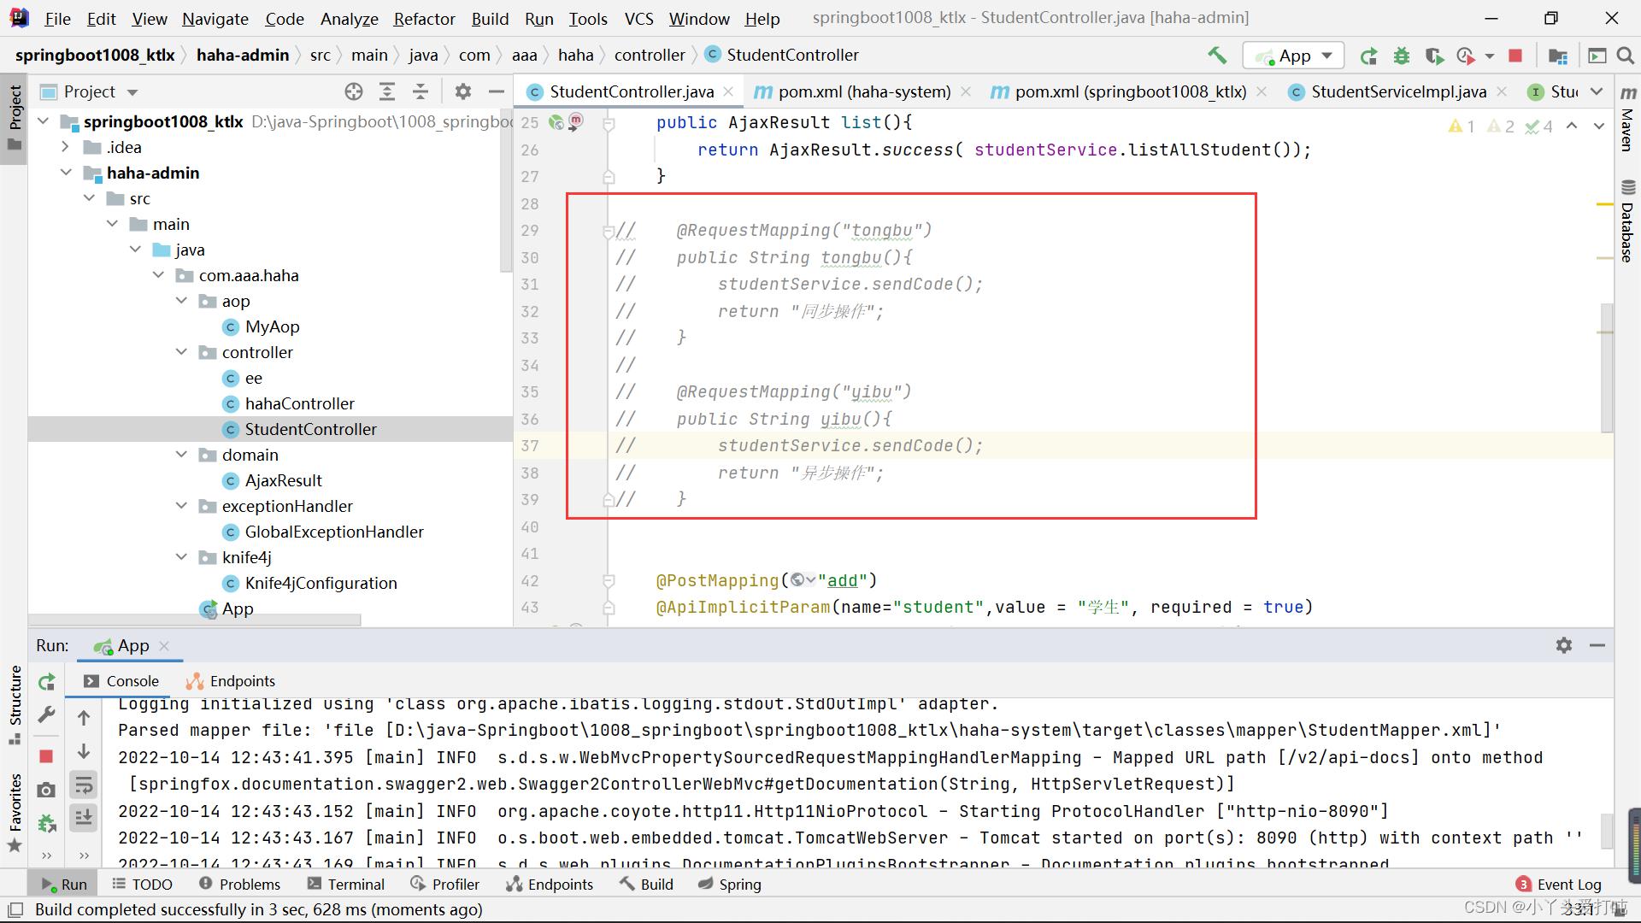Image resolution: width=1641 pixels, height=923 pixels.
Task: Open Search Everywhere magnifier icon
Action: coord(1626,56)
